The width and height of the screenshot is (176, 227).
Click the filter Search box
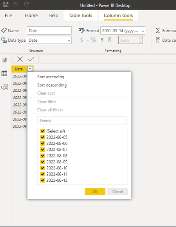tap(82, 121)
